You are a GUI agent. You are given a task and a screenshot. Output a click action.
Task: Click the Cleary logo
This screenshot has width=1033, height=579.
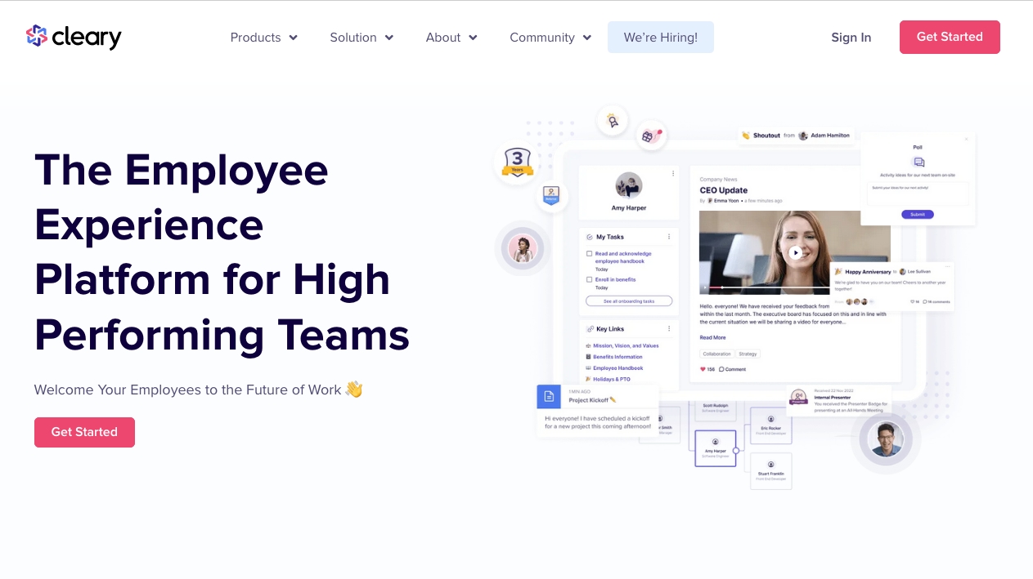click(x=74, y=37)
